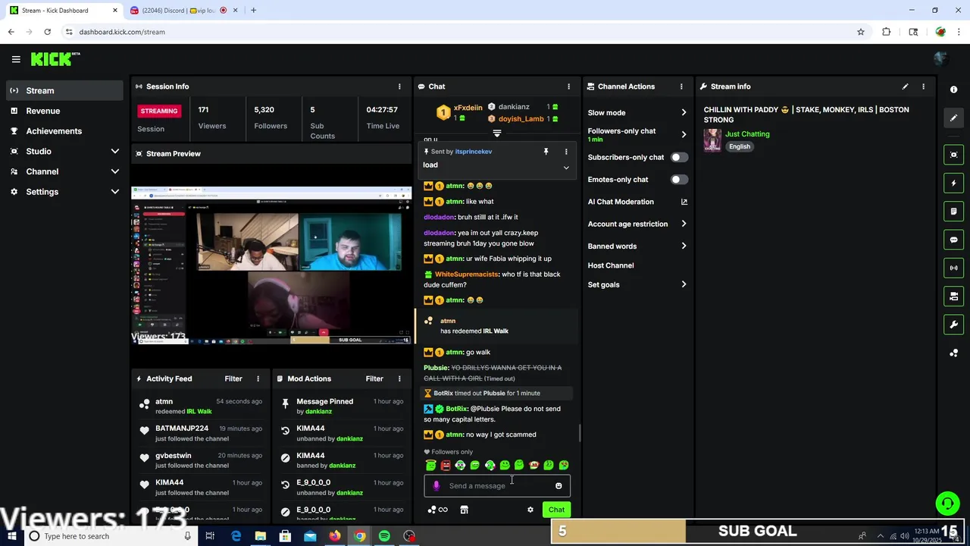This screenshot has width=970, height=546.
Task: Open the hamburger menu next to Kick logo
Action: click(16, 59)
